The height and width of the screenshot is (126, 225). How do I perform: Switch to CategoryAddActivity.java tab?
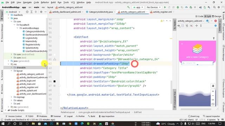click(101, 12)
